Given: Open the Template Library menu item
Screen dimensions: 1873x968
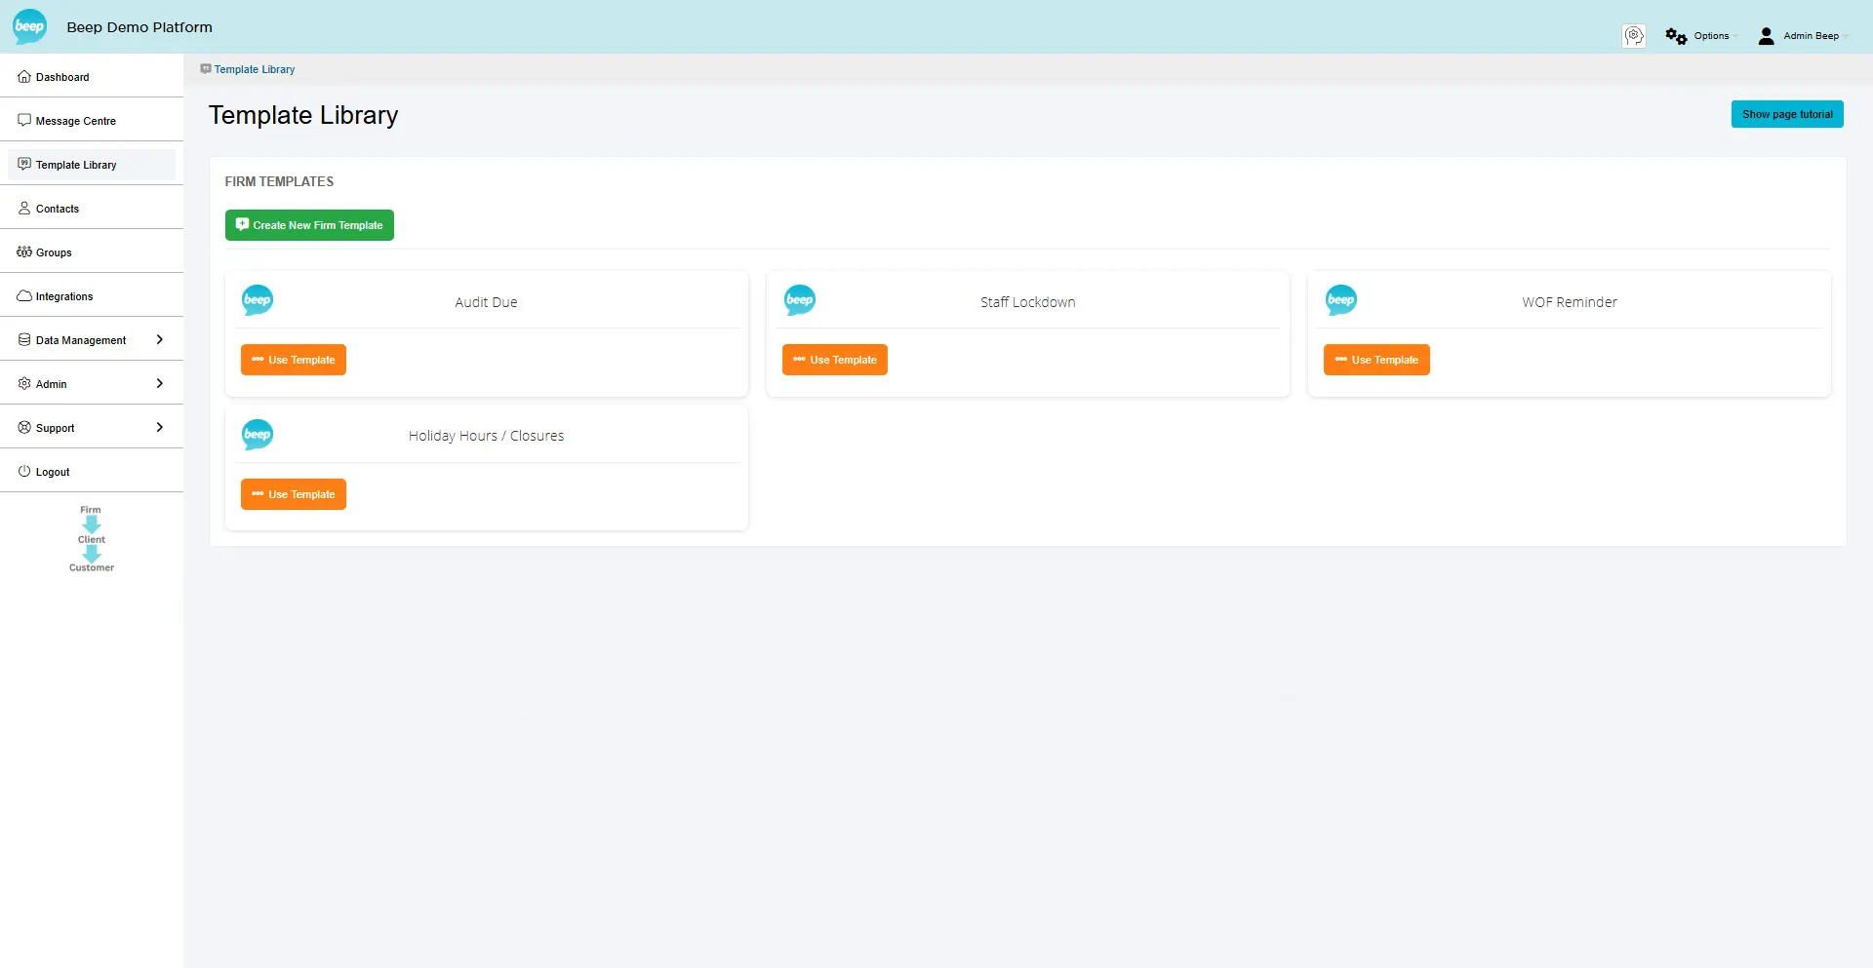Looking at the screenshot, I should click(76, 164).
